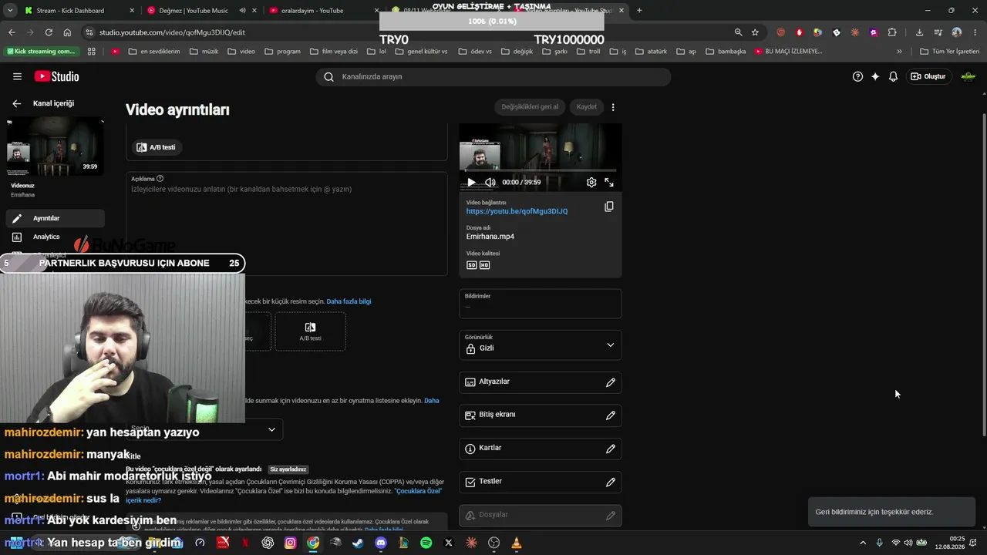Edit Kartlar with the pencil icon
987x555 pixels.
[x=611, y=449]
